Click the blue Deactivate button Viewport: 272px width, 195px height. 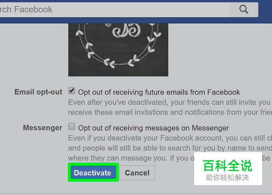93,173
